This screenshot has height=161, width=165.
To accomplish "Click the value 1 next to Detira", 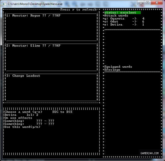I will click(x=143, y=25).
